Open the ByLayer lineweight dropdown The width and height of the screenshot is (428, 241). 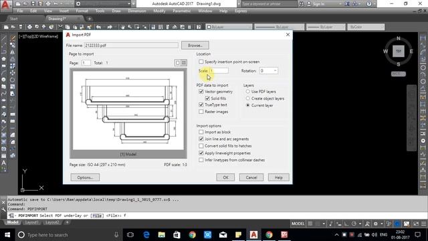click(326, 27)
